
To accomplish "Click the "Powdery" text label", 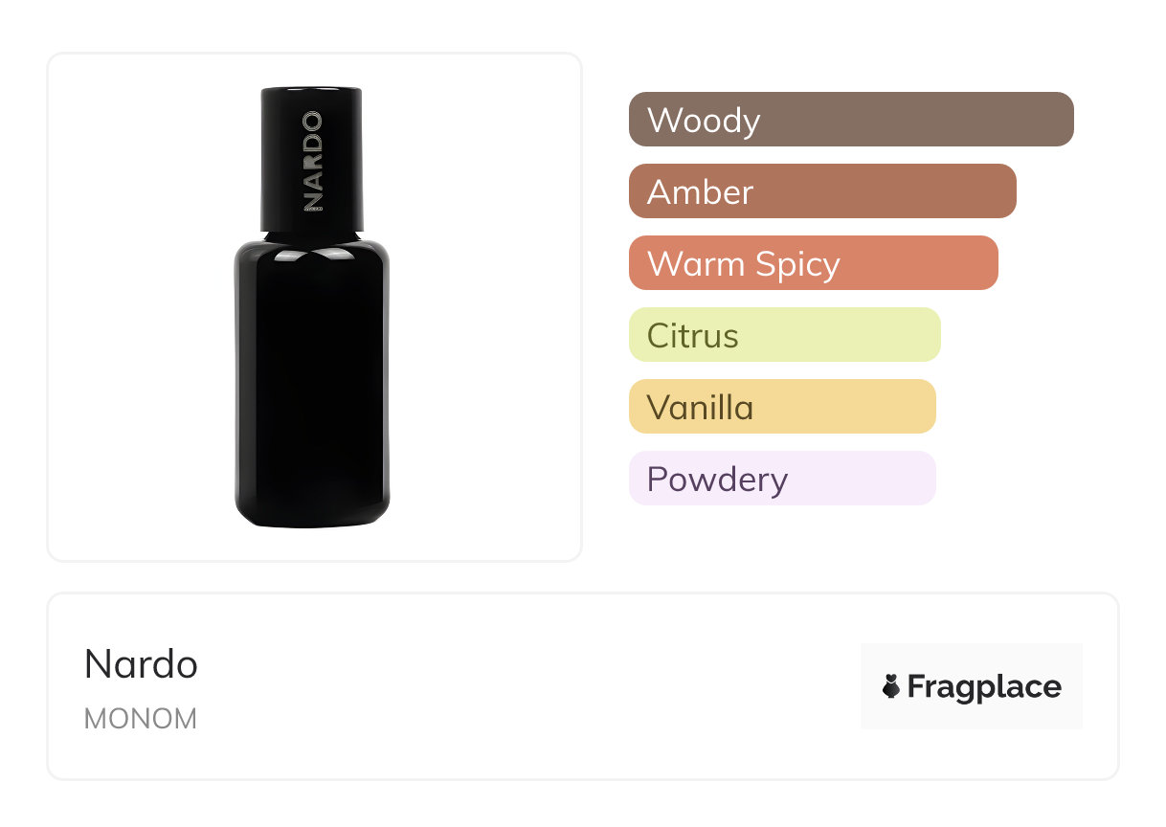I will [717, 480].
